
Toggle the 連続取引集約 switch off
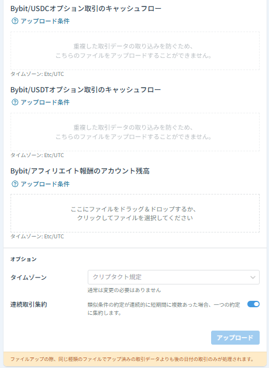(x=253, y=304)
